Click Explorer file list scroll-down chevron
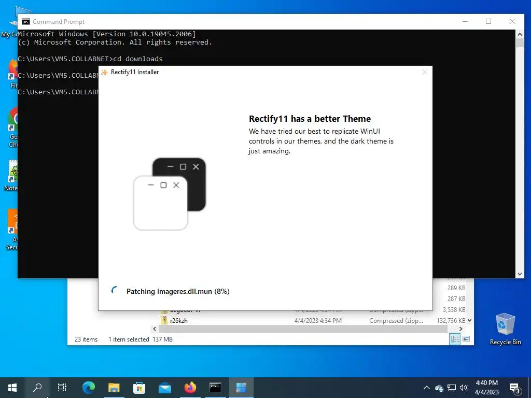This screenshot has height=398, width=531. [469, 320]
